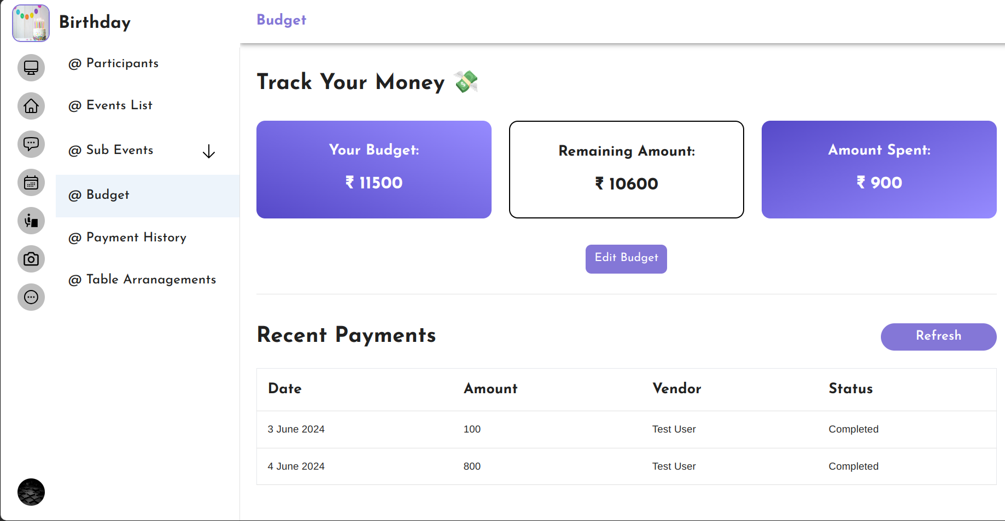Image resolution: width=1005 pixels, height=521 pixels.
Task: Click the more options ellipsis icon
Action: (31, 297)
